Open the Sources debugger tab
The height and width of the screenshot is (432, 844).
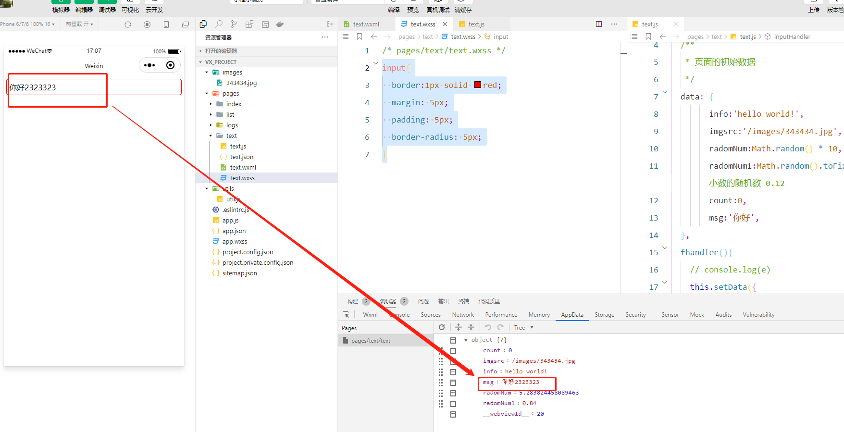click(431, 315)
